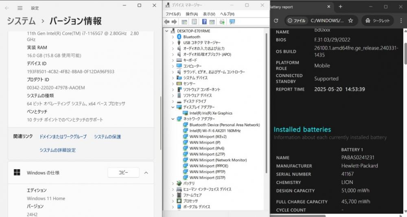The width and height of the screenshot is (407, 217).
Task: Click the 45,700 mWh full charge value
Action: 356,201
